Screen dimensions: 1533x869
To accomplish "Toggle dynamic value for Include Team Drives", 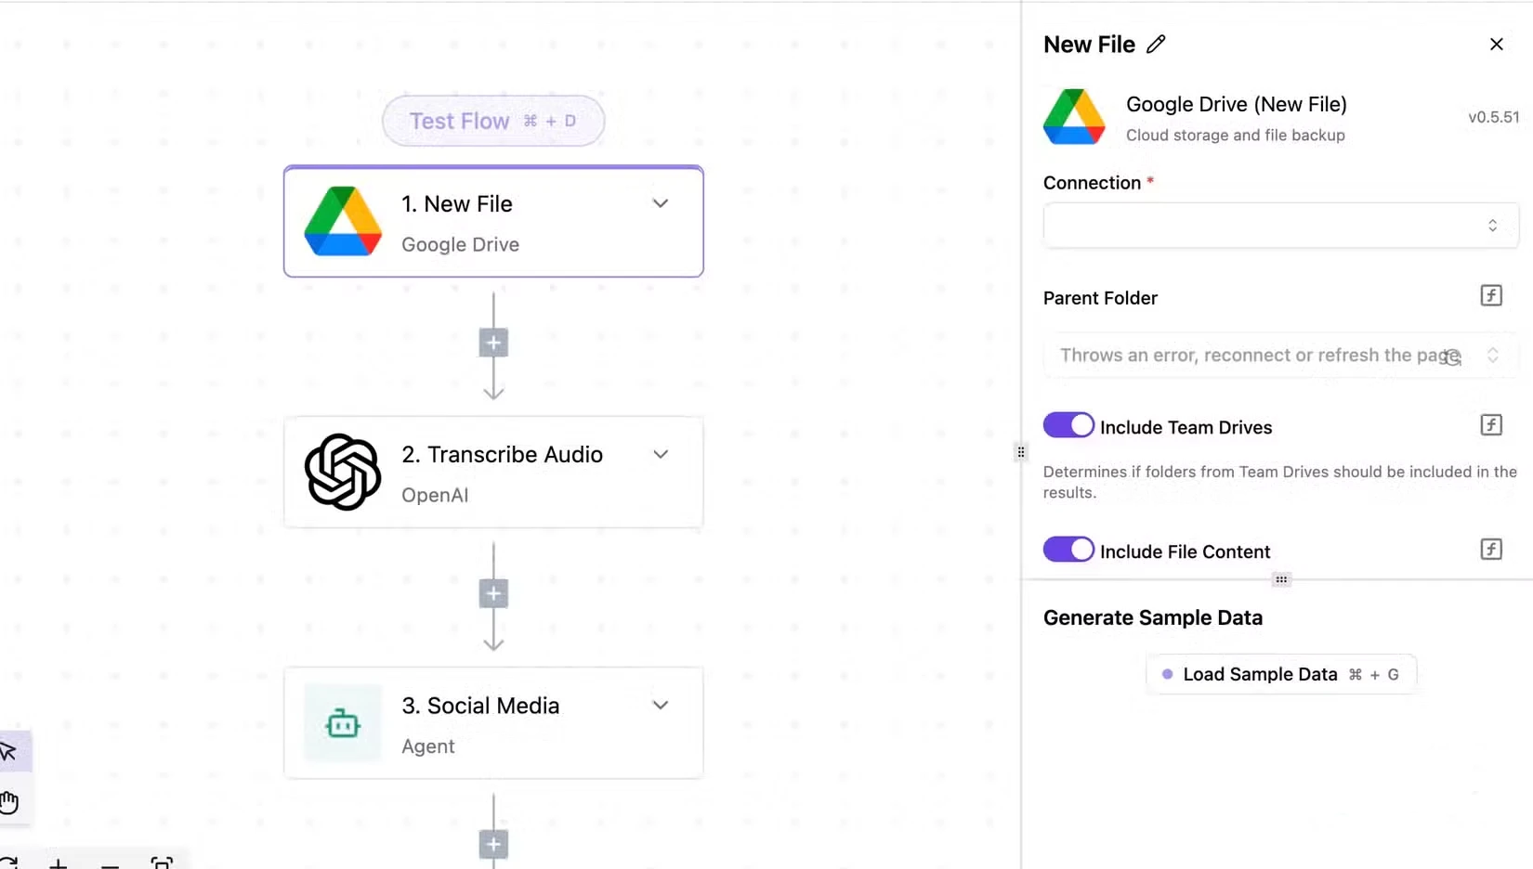I will pos(1491,424).
